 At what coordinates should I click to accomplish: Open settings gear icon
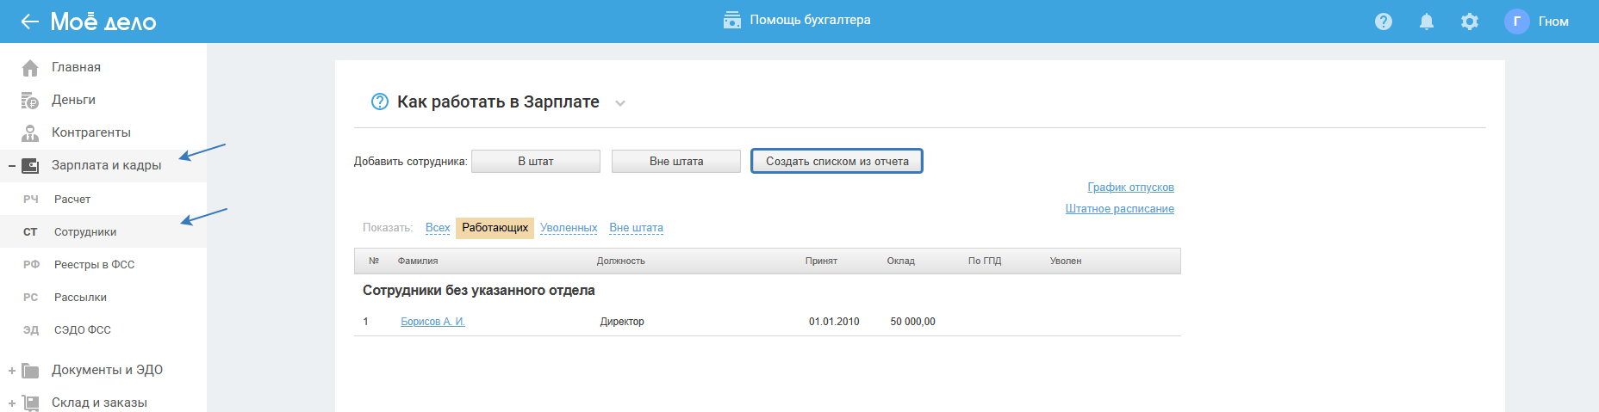click(x=1470, y=22)
